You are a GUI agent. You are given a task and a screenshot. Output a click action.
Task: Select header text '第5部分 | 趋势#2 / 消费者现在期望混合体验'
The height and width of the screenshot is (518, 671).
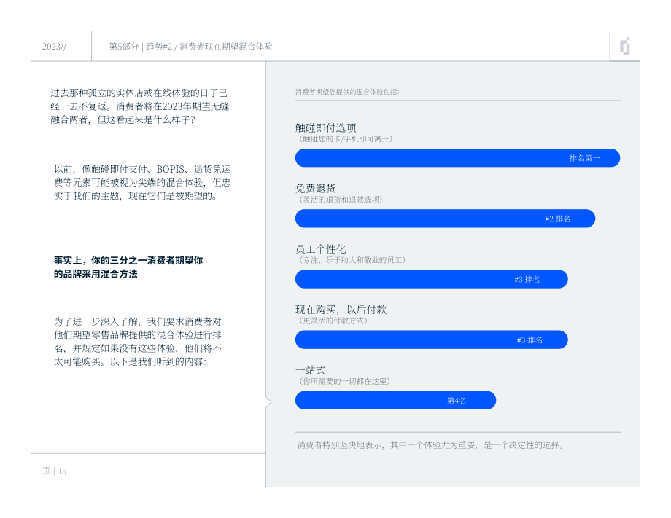190,46
